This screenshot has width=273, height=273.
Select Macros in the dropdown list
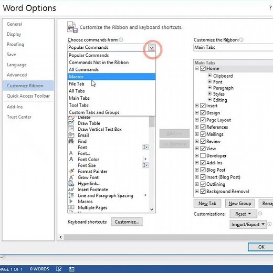click(x=111, y=77)
